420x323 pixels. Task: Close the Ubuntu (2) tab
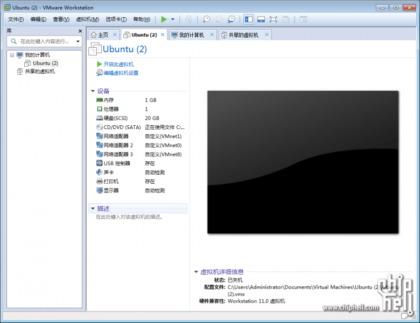[163, 34]
